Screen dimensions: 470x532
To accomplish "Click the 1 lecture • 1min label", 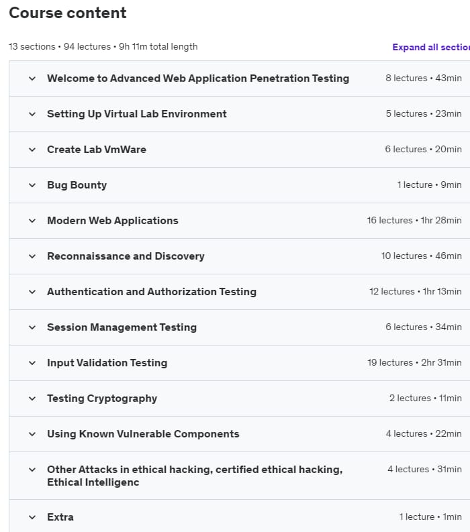I will 430,517.
